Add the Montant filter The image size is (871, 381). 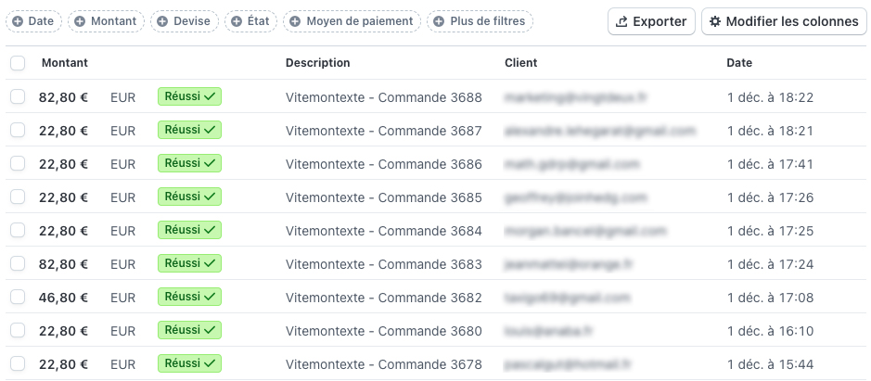pos(106,21)
